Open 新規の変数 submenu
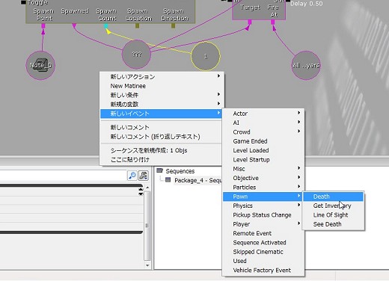The width and height of the screenshot is (389, 281). point(162,104)
